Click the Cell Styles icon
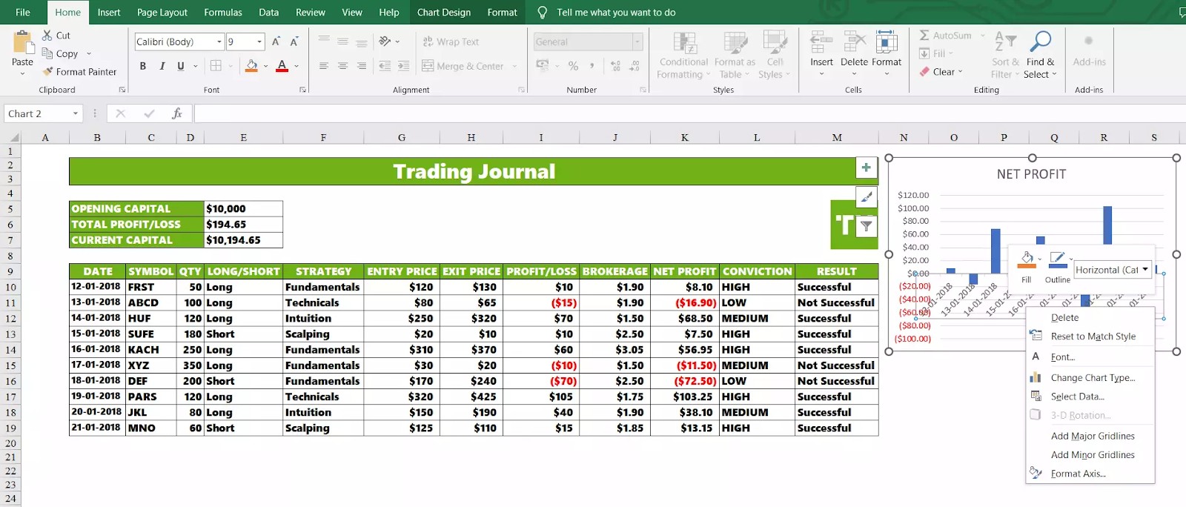Viewport: 1186px width, 507px height. (x=775, y=42)
